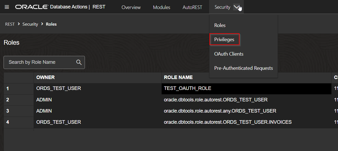Open OAuth Clients menu entry
Screen dimensions: 338x151
pyautogui.click(x=229, y=54)
